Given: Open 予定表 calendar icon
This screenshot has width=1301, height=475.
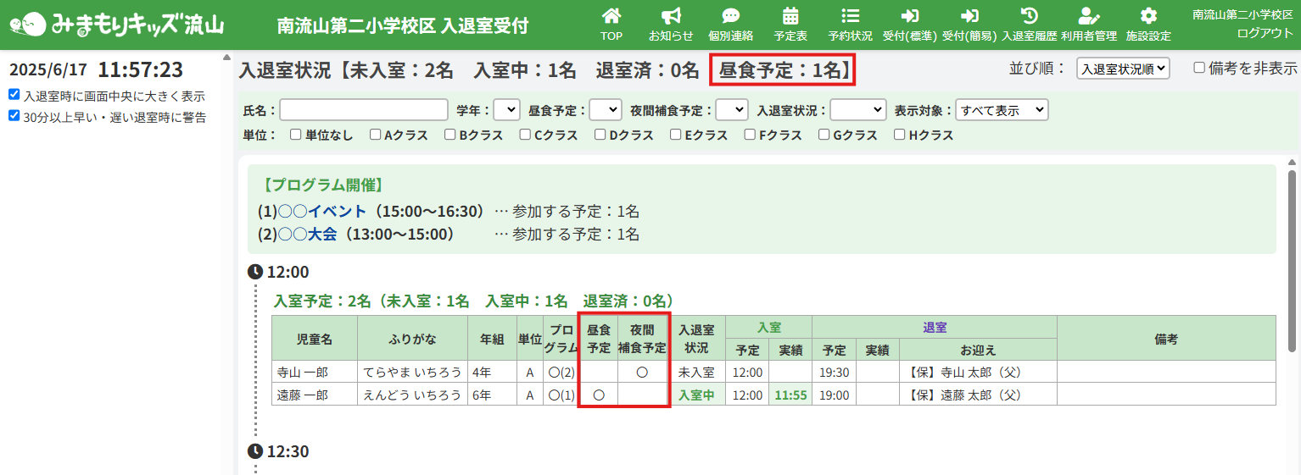Looking at the screenshot, I should pyautogui.click(x=790, y=16).
